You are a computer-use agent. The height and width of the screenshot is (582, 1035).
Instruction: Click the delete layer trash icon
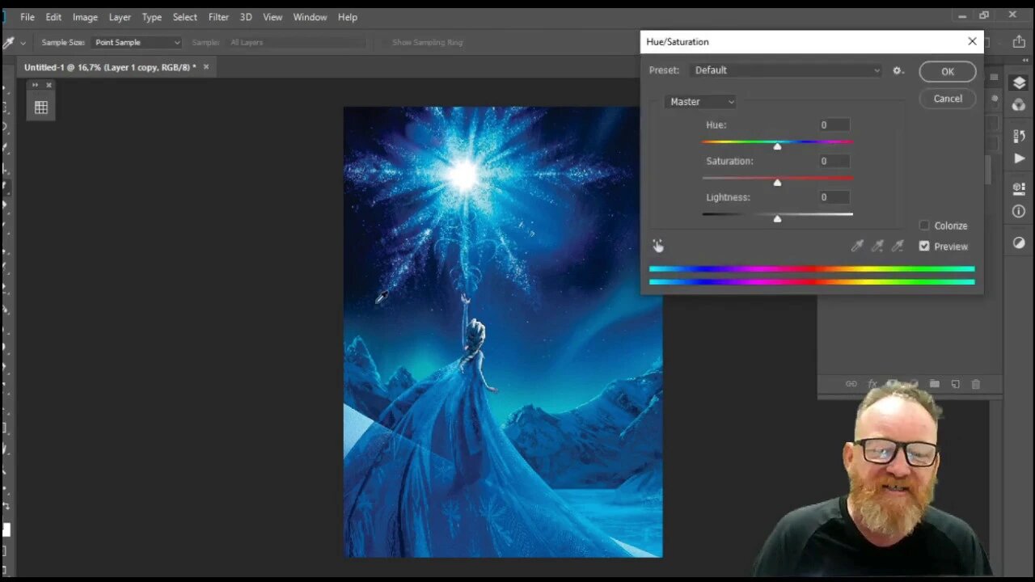(975, 384)
